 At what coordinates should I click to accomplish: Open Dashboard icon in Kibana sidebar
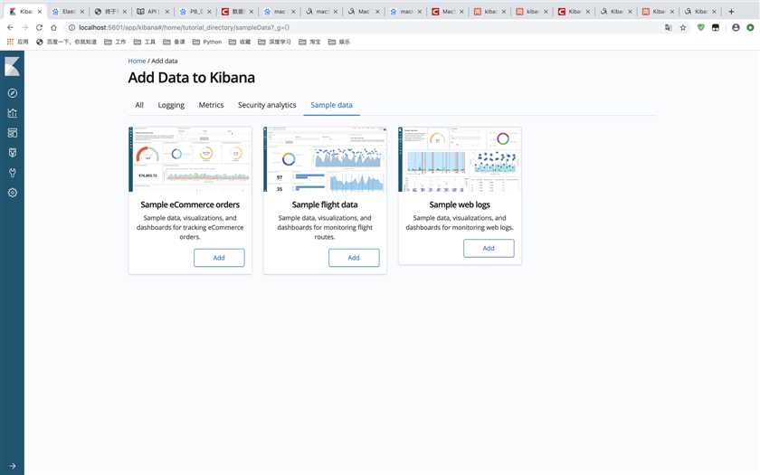(x=12, y=133)
